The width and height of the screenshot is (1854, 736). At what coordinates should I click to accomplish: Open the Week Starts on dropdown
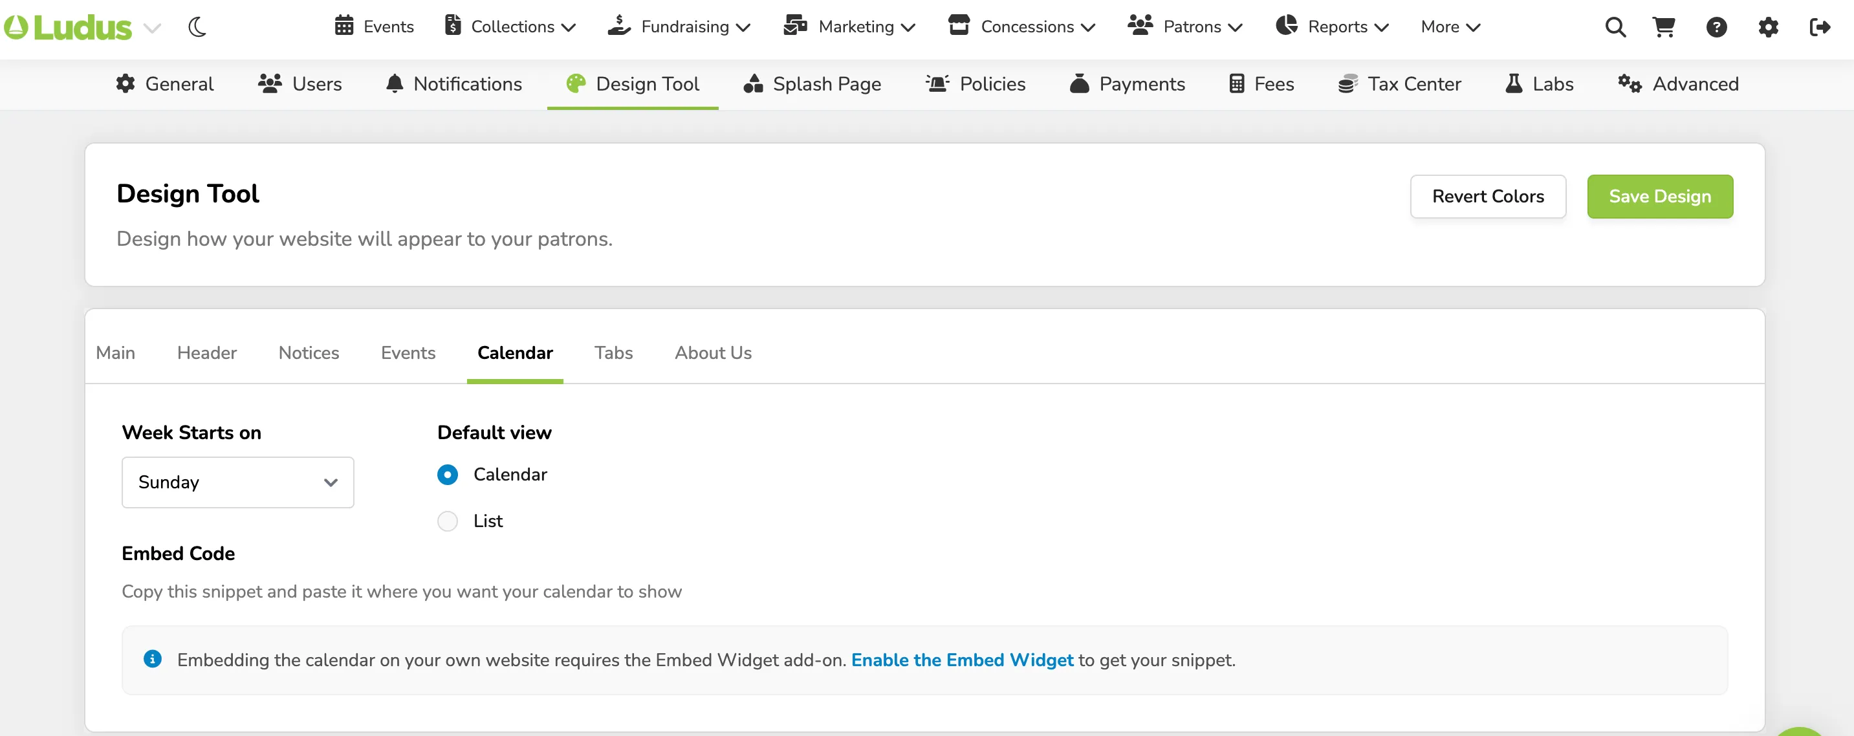(x=237, y=482)
